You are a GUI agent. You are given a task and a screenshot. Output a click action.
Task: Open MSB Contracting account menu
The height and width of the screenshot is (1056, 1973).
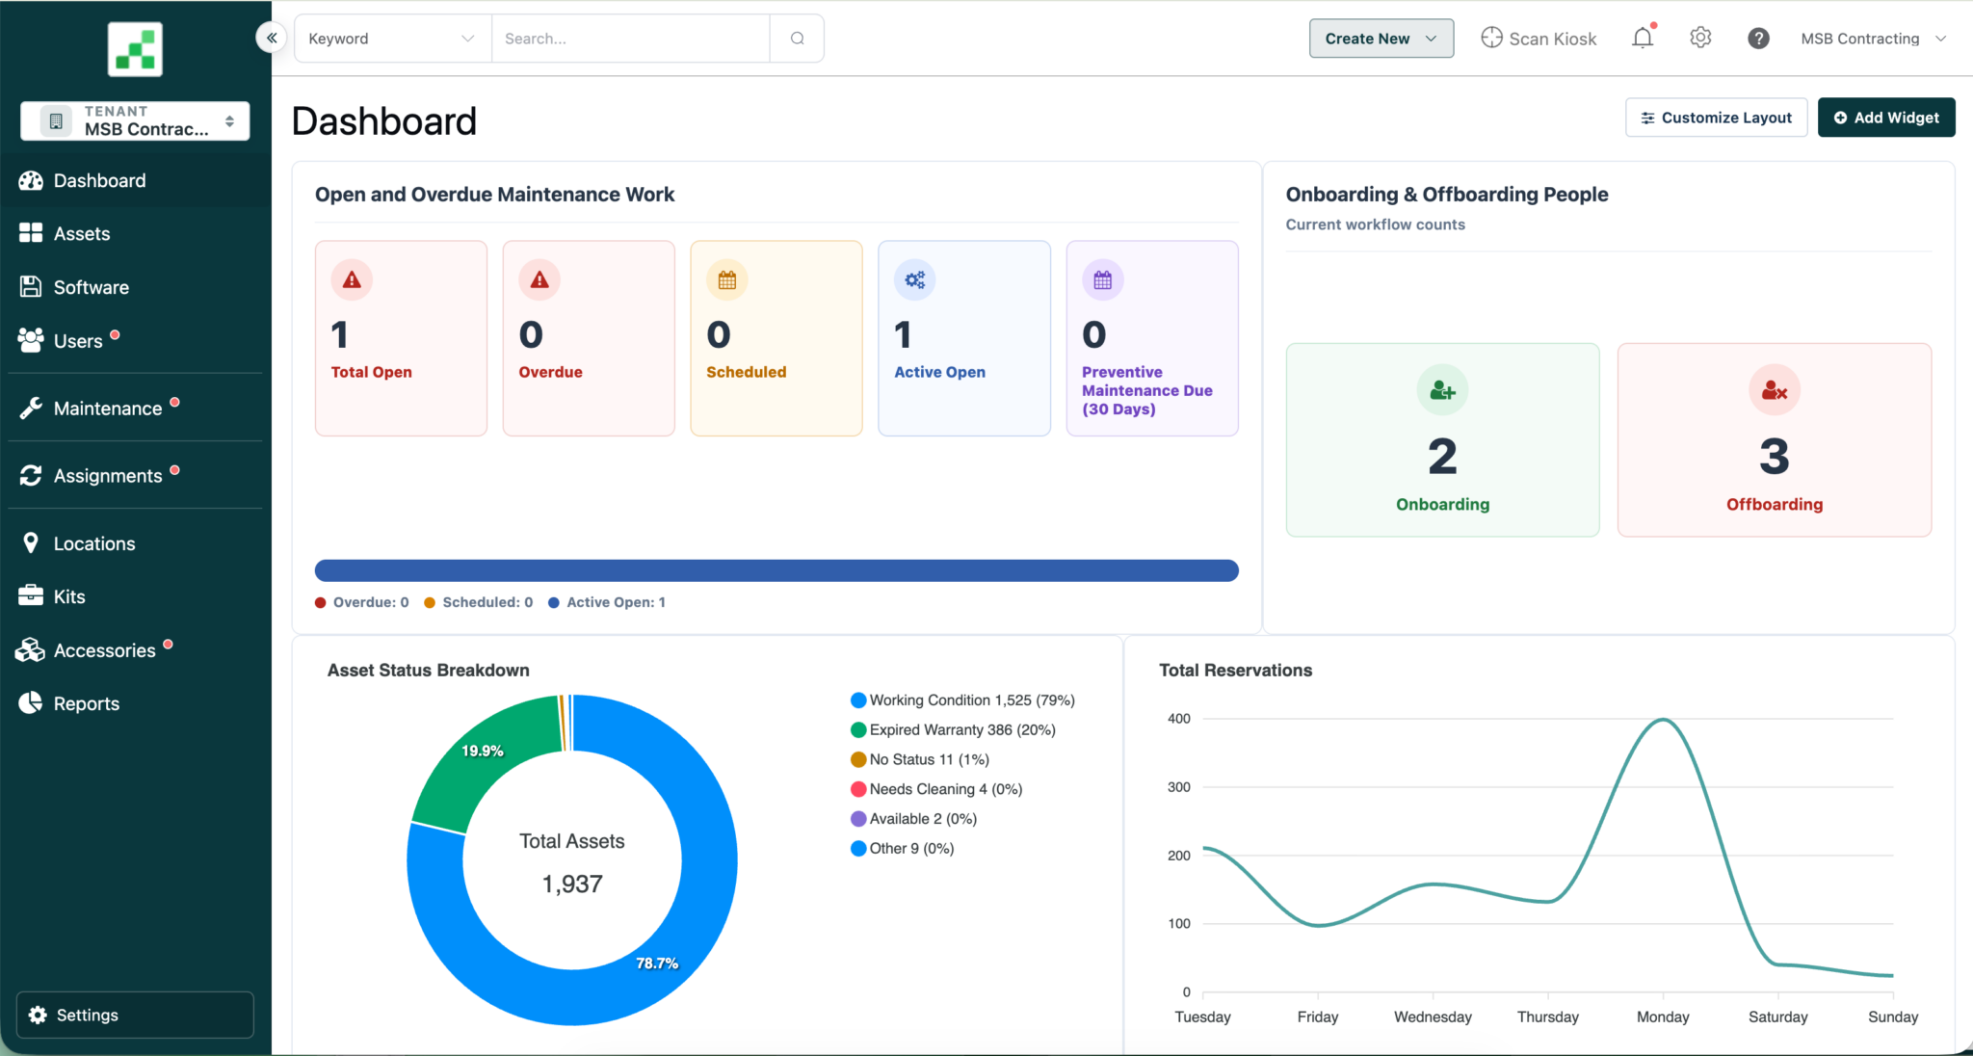click(x=1874, y=39)
